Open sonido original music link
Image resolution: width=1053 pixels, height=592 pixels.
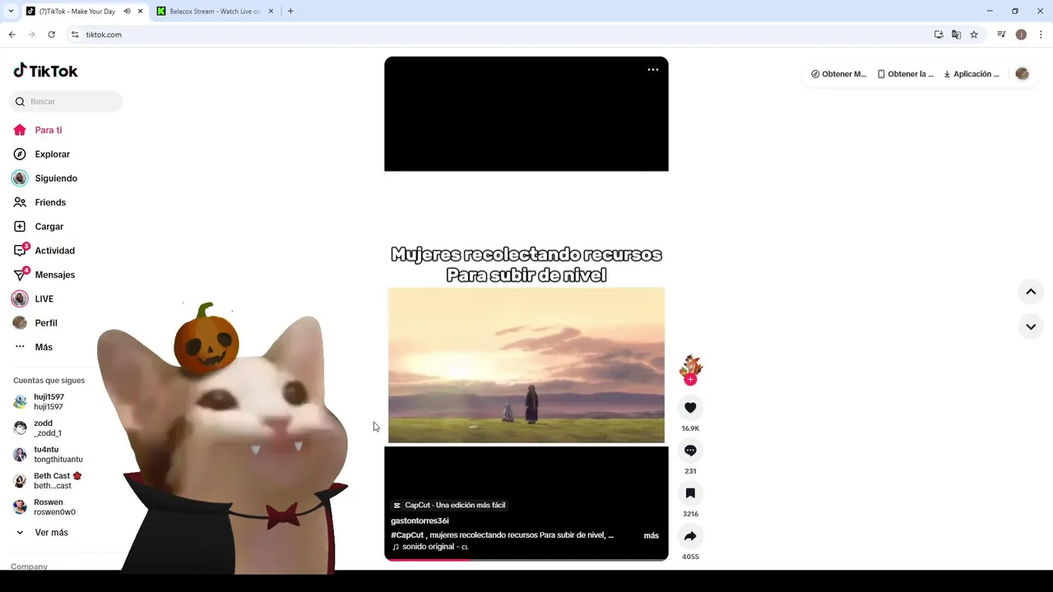point(429,547)
